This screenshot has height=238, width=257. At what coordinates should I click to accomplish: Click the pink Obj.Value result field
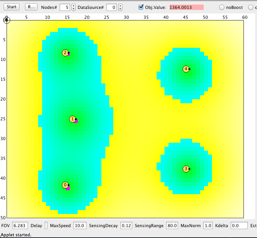tap(186, 7)
